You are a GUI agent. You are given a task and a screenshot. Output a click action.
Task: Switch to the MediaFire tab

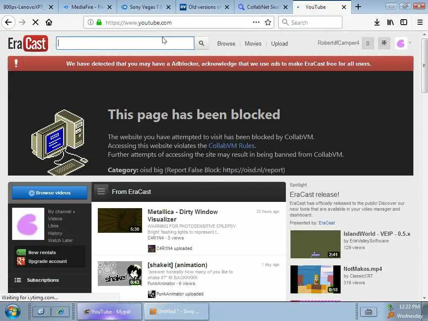(x=88, y=7)
